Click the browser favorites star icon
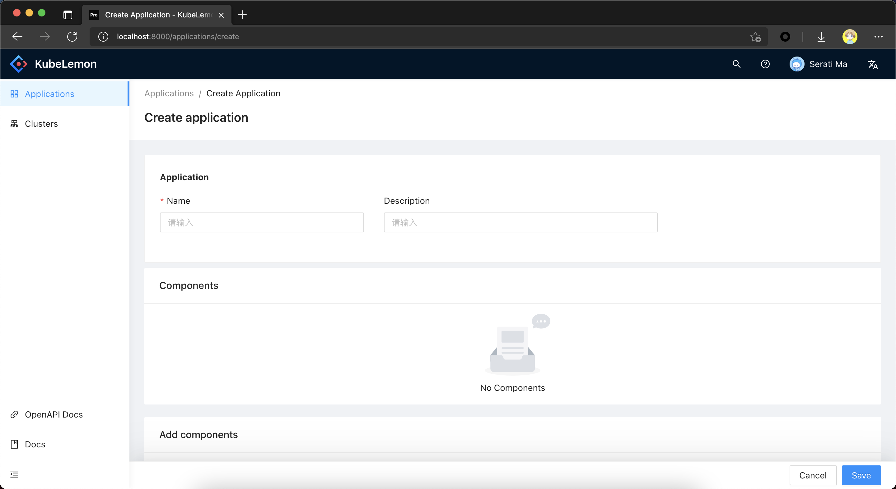896x489 pixels. (755, 37)
